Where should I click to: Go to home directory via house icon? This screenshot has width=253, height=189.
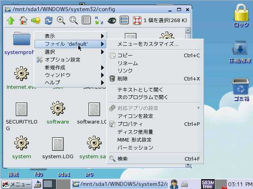click(23, 20)
